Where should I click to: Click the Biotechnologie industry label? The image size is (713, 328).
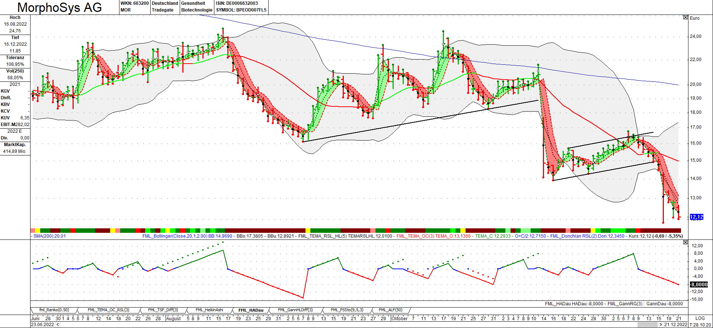pos(197,10)
